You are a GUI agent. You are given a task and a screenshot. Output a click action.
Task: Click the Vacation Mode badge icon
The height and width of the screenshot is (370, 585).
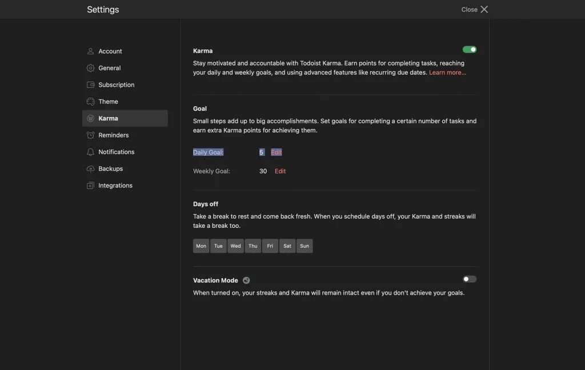tap(246, 280)
